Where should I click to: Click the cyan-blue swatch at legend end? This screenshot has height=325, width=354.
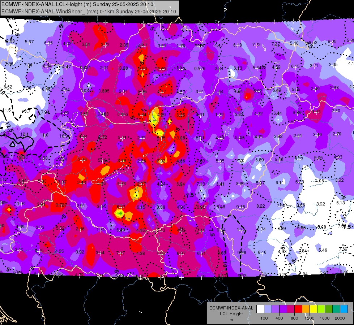point(344,309)
